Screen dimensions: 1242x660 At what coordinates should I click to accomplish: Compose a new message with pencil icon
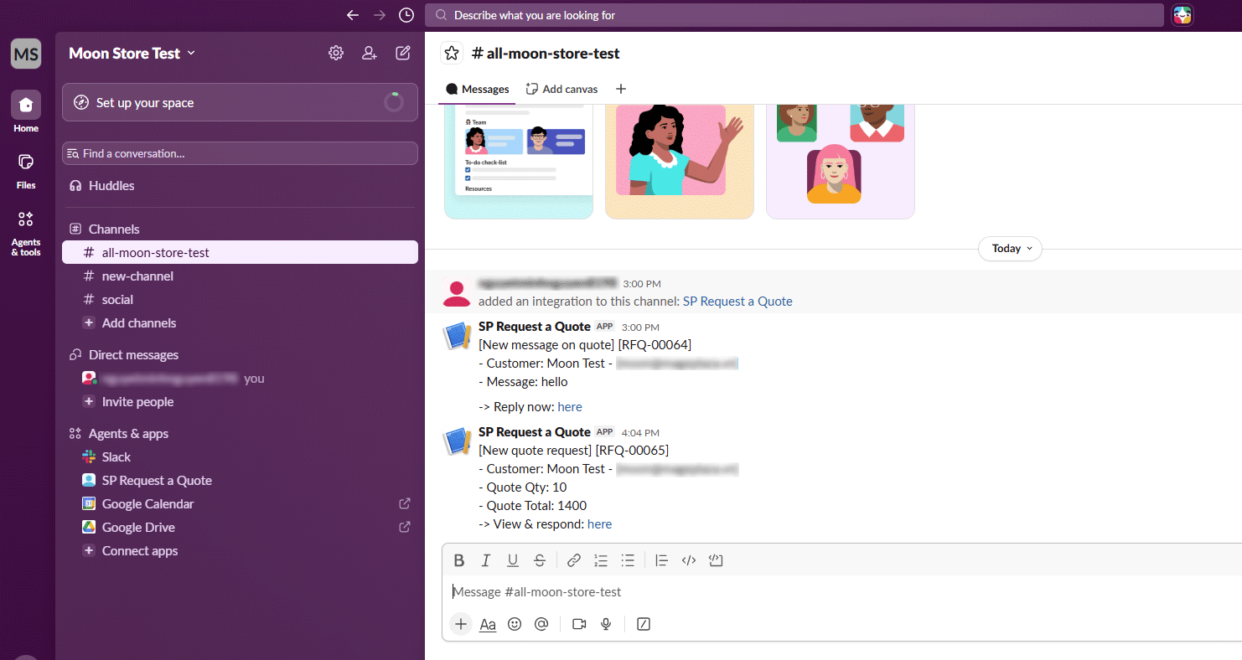pyautogui.click(x=403, y=53)
